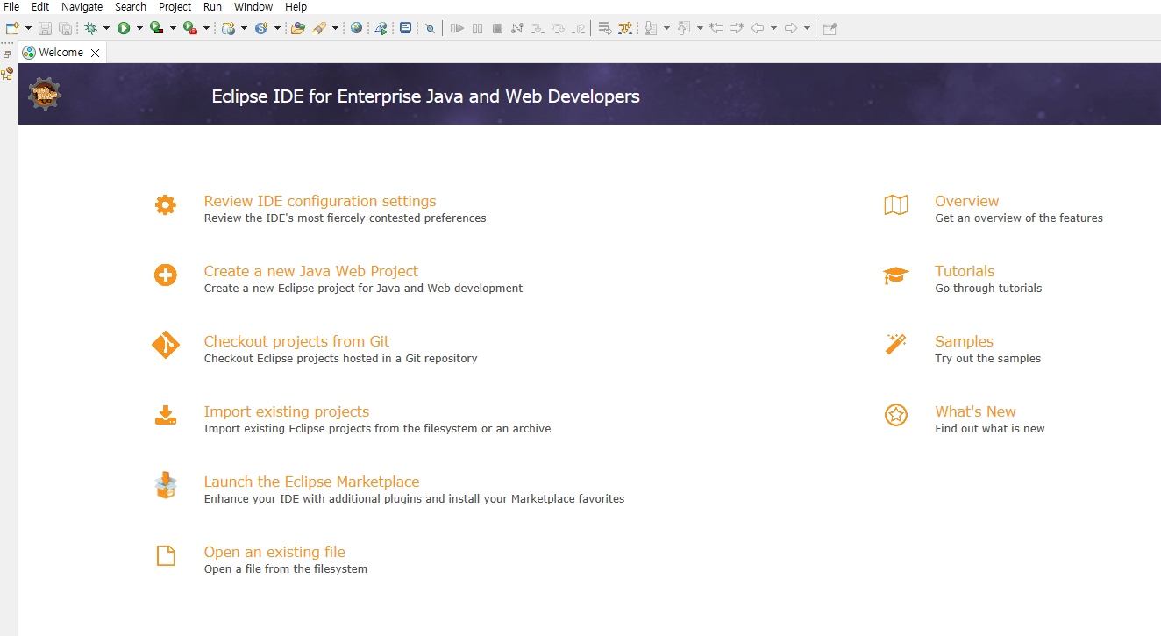The width and height of the screenshot is (1161, 636).
Task: Launch the Eclipse Marketplace link
Action: pos(312,482)
